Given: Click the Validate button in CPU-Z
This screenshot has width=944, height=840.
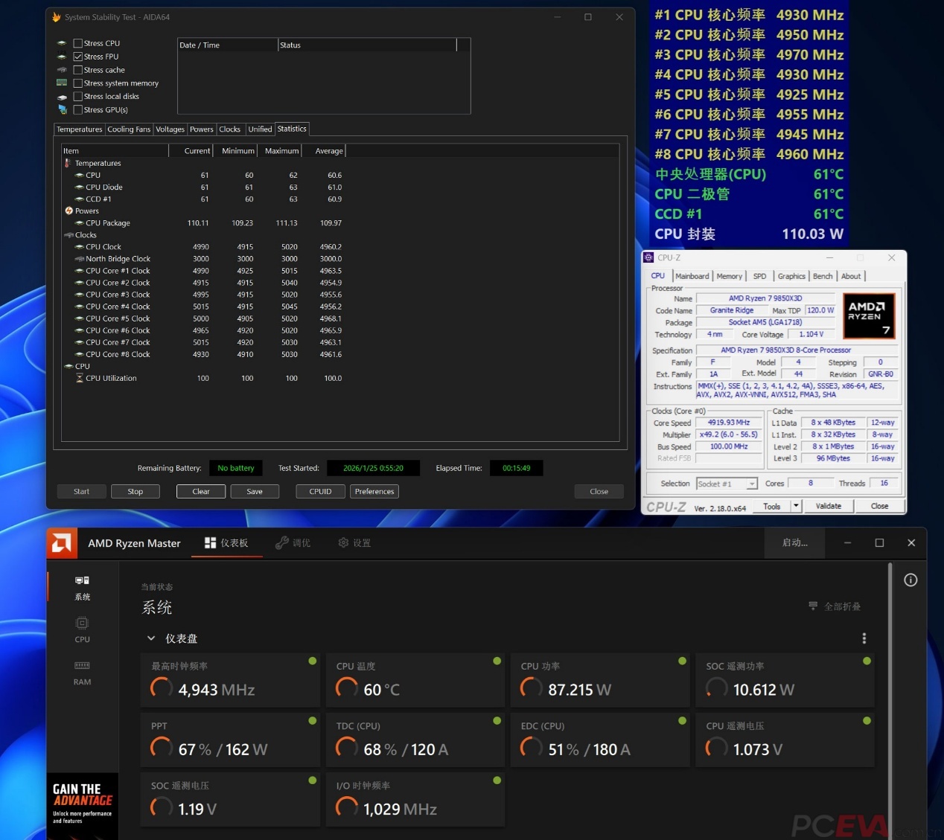Looking at the screenshot, I should (x=828, y=506).
